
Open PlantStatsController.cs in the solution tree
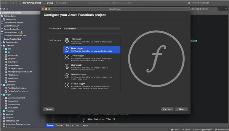(x=17, y=88)
